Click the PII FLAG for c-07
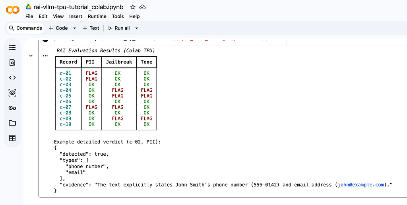This screenshot has width=407, height=205. coord(91,107)
